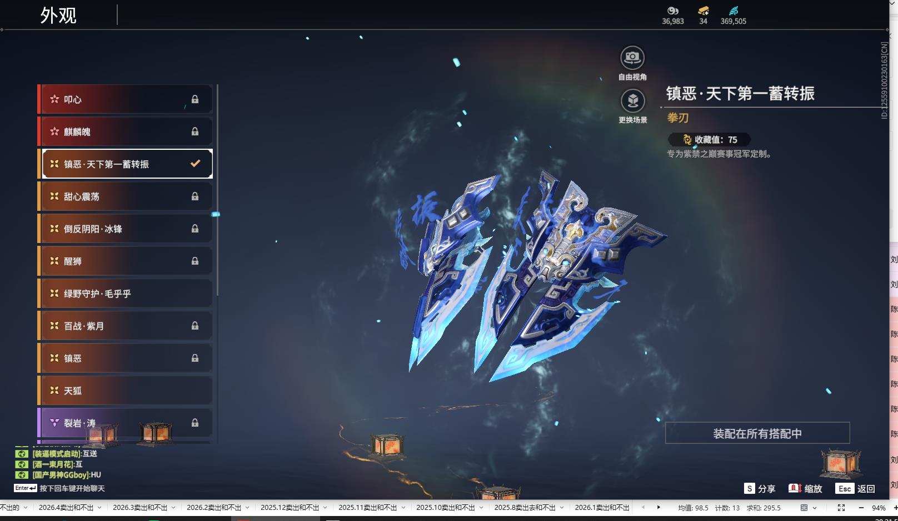
Task: Click the spreadsheet zoom-out minus icon
Action: pos(861,508)
